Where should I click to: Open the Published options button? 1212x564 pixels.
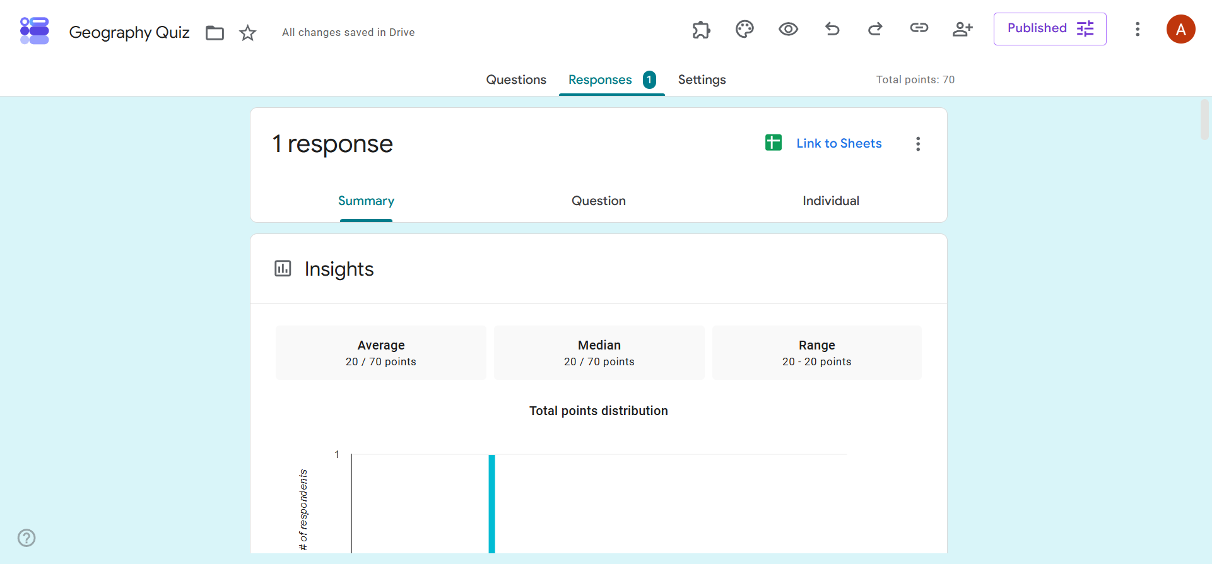coord(1050,29)
